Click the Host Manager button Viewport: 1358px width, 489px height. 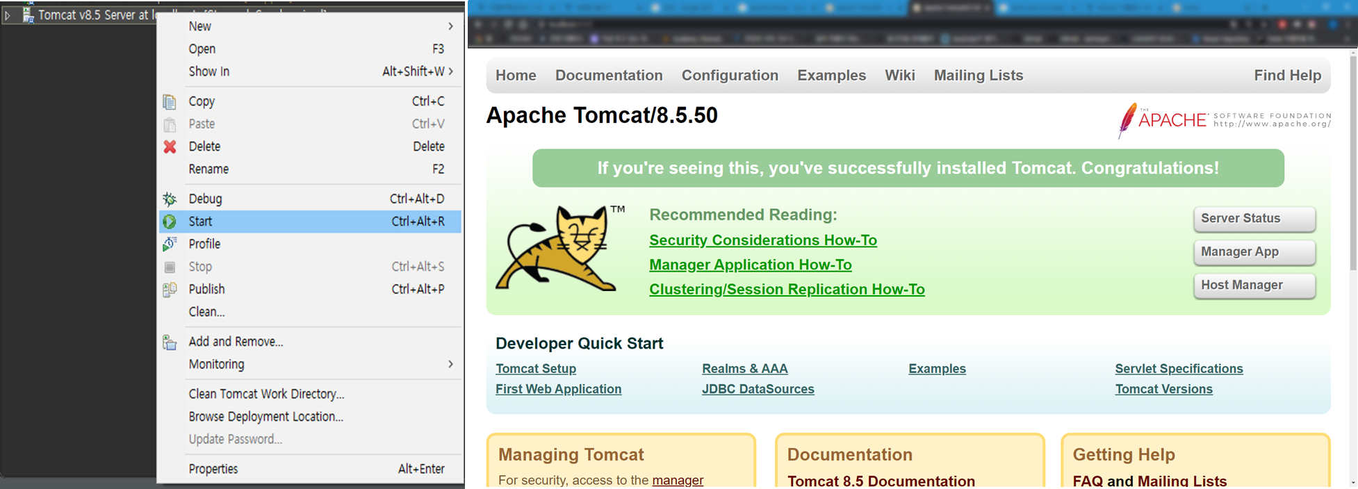click(x=1254, y=285)
